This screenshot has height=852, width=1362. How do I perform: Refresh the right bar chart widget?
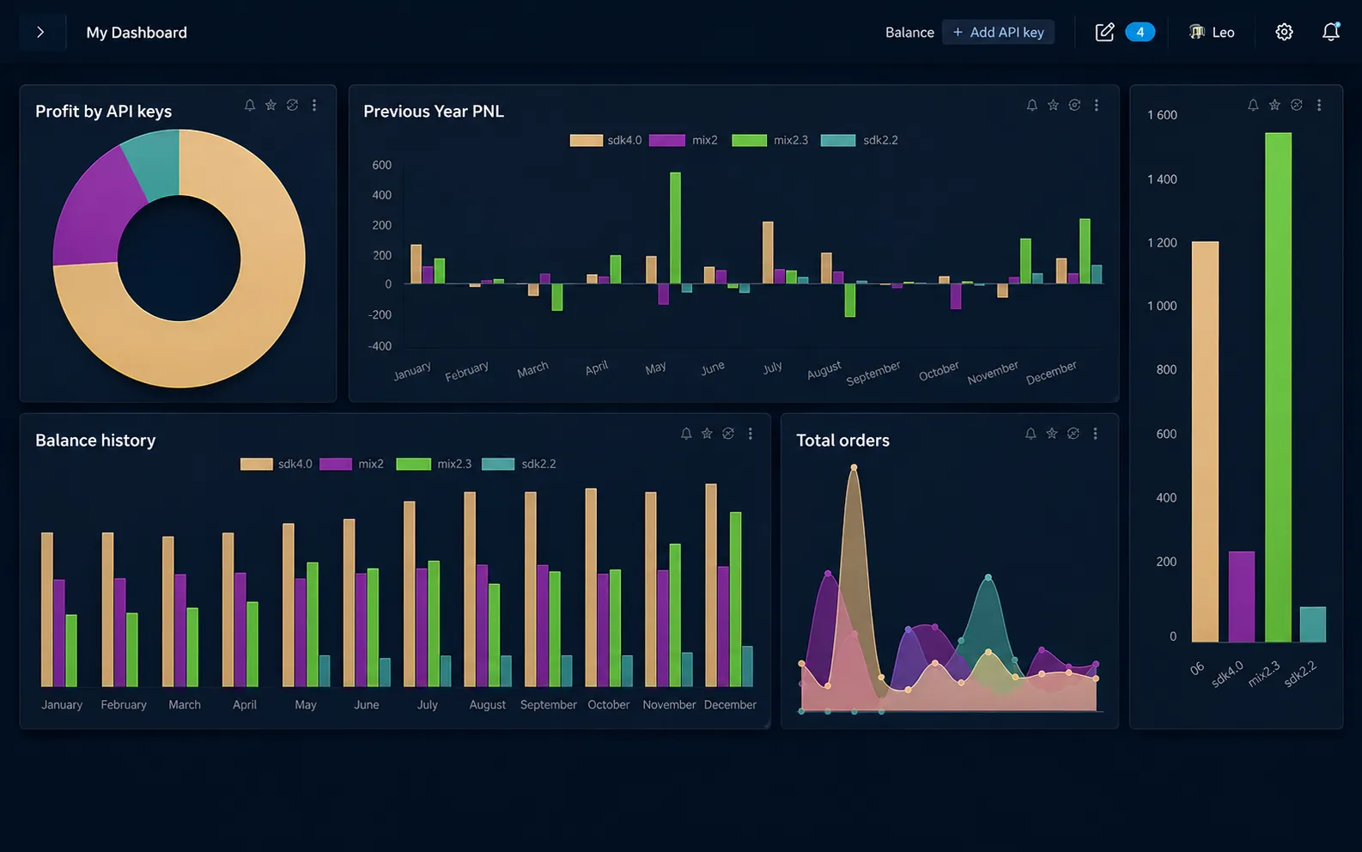pos(1297,105)
